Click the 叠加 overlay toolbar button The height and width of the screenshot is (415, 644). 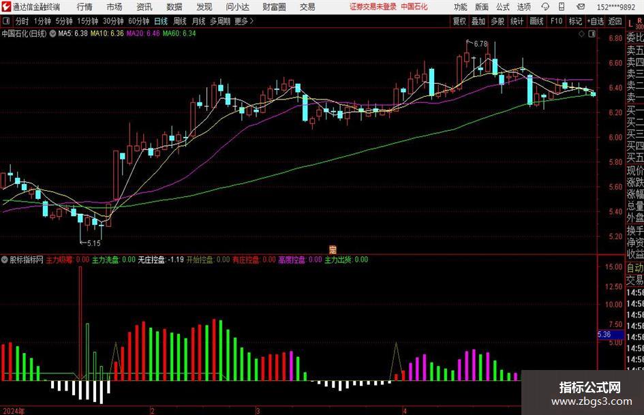(478, 21)
